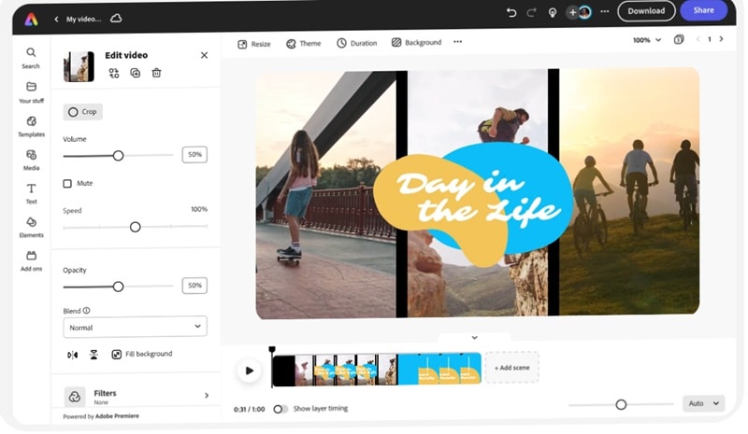Redo the last action
This screenshot has height=434, width=748.
click(x=531, y=12)
